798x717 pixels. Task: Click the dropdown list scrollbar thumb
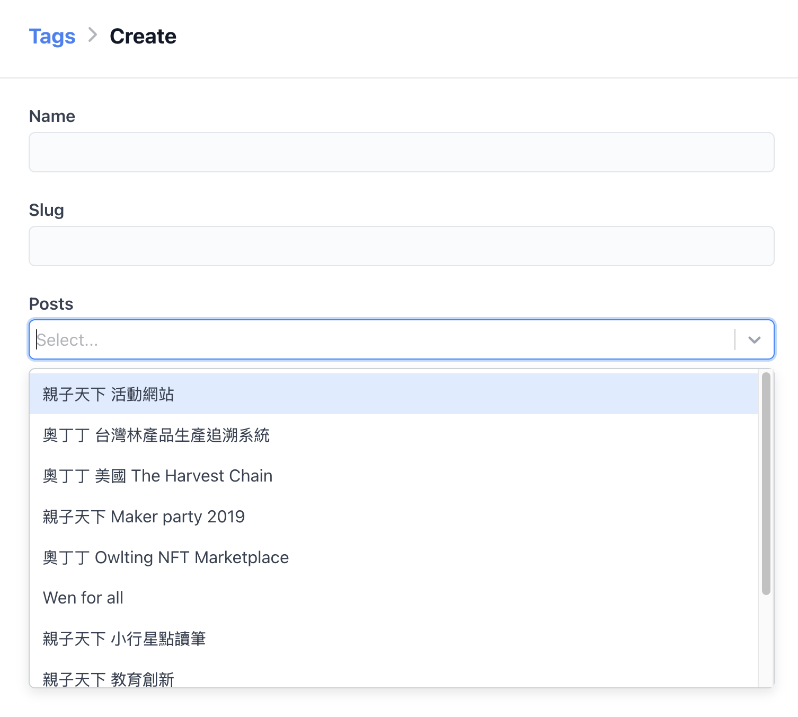click(x=766, y=484)
